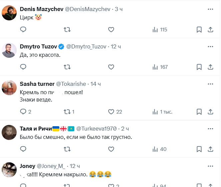Image resolution: width=221 pixels, height=187 pixels.
Task: Reply to Denis Mazychev's tweet
Action: 23,30
